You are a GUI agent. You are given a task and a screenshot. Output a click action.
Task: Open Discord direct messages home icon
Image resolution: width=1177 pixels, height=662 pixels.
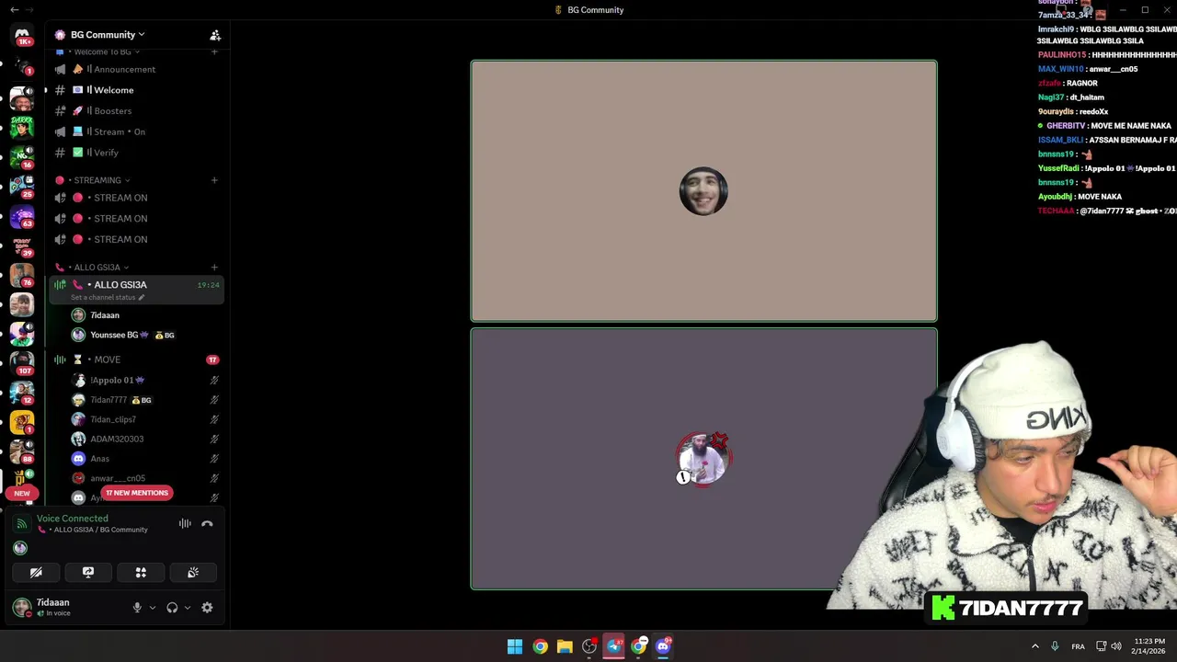coord(22,34)
